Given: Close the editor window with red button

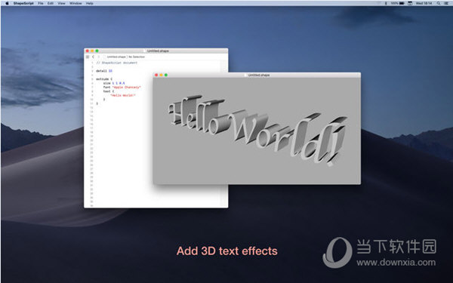Looking at the screenshot, I should pyautogui.click(x=88, y=51).
